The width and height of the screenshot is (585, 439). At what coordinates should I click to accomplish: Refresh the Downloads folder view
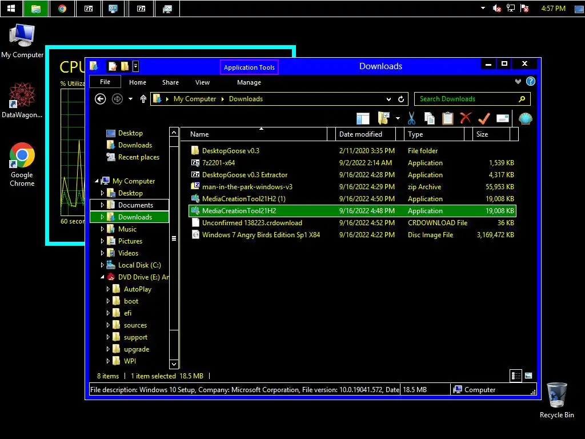(x=401, y=99)
